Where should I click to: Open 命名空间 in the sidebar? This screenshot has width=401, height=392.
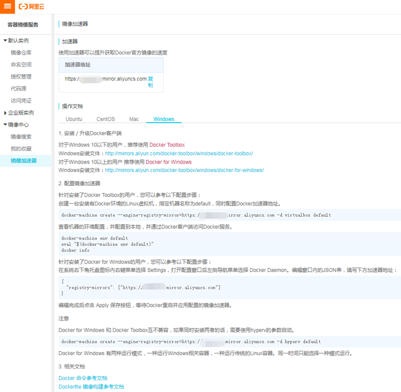tap(21, 65)
